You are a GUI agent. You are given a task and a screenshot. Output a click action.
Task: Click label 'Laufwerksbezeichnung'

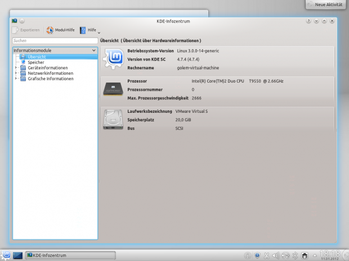[x=150, y=111]
